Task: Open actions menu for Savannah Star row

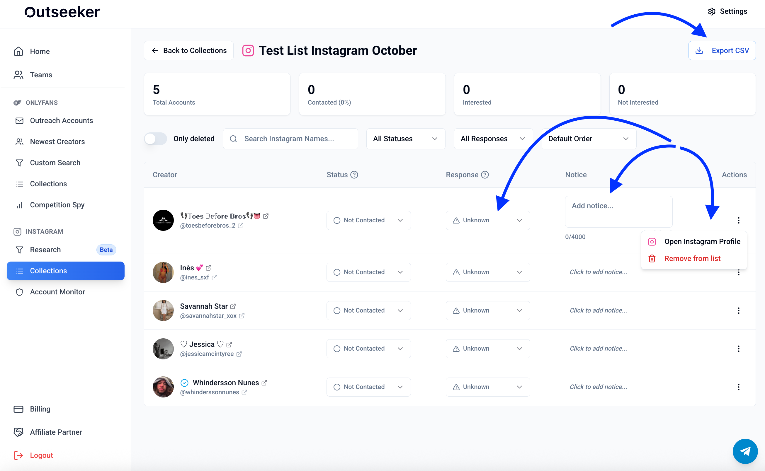Action: [x=739, y=310]
